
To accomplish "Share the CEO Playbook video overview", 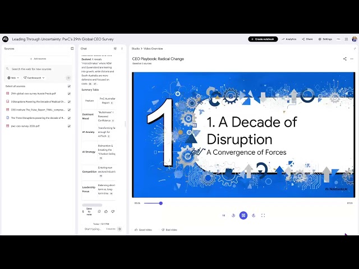I will (x=345, y=59).
